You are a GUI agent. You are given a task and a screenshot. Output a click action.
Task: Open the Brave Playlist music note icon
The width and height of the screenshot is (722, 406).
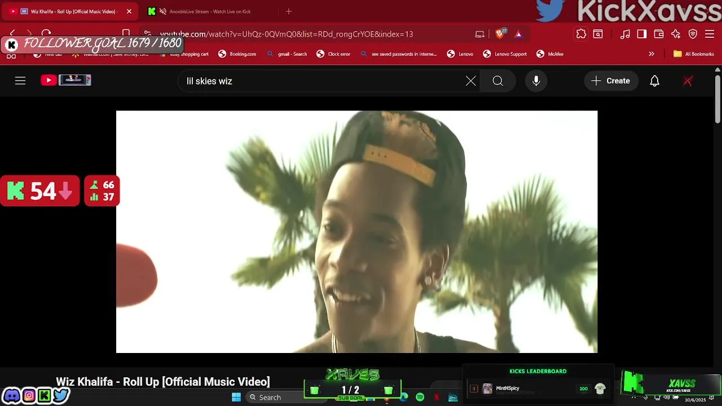tap(625, 34)
